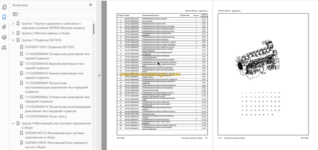Image resolution: width=318 pixels, height=150 pixels.
Task: Open the Attachments paperclip icon
Action: (4, 27)
